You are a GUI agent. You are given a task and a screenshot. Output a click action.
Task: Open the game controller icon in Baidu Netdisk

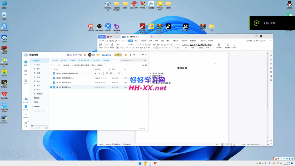pos(126,55)
